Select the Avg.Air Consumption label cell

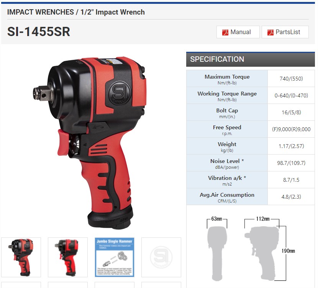[227, 196]
